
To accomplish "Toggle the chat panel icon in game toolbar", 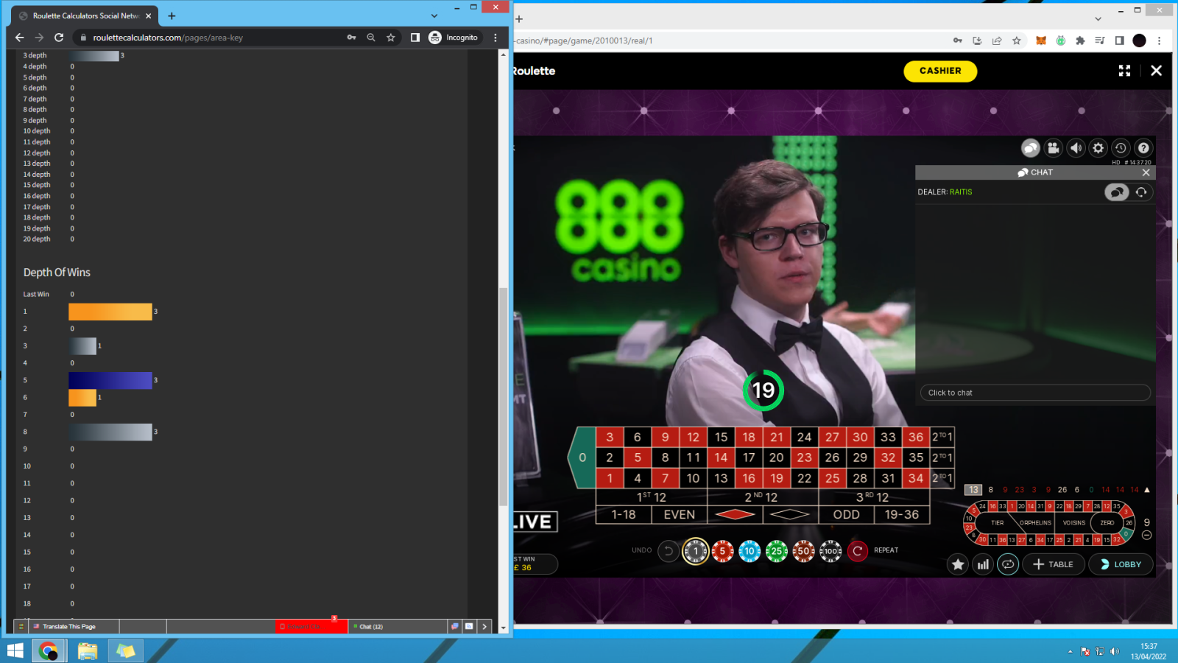I will click(x=1031, y=148).
